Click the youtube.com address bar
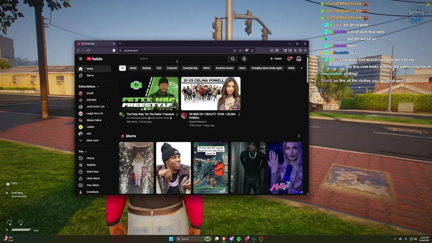The image size is (432, 243). pos(175,51)
